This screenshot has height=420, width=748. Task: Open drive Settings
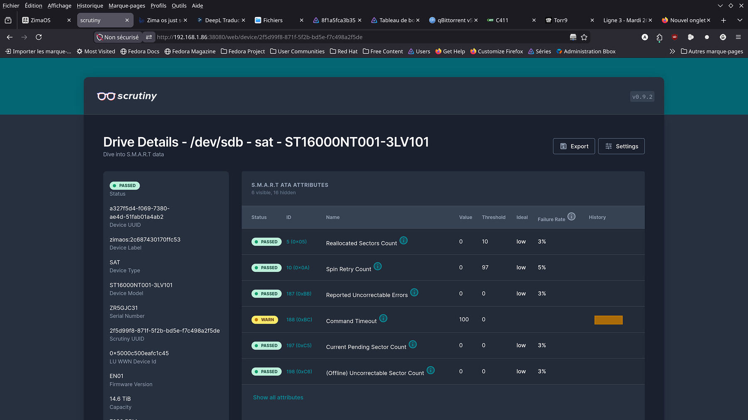pyautogui.click(x=621, y=146)
